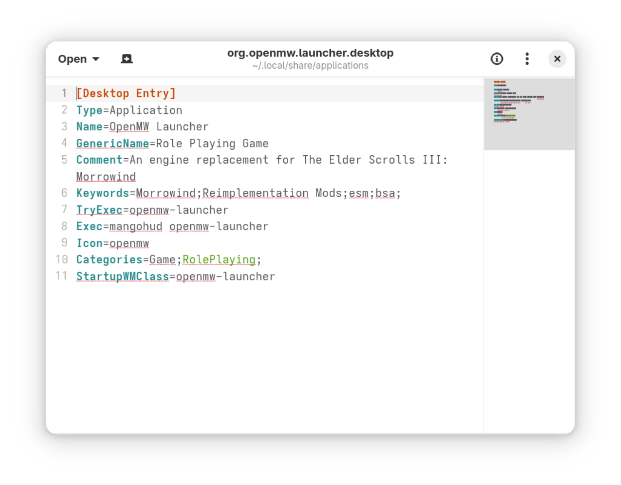This screenshot has width=621, height=485.
Task: Click the Icon=openmw line
Action: 113,243
